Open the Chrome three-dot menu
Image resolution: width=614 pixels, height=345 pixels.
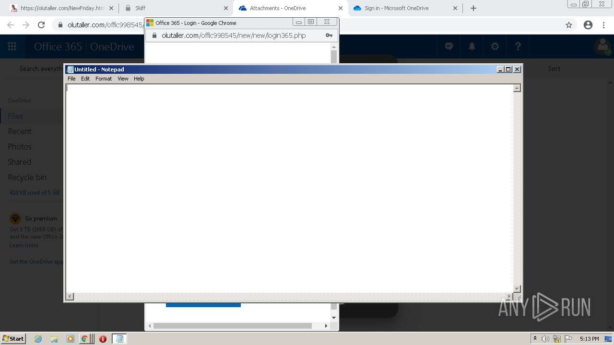[603, 25]
